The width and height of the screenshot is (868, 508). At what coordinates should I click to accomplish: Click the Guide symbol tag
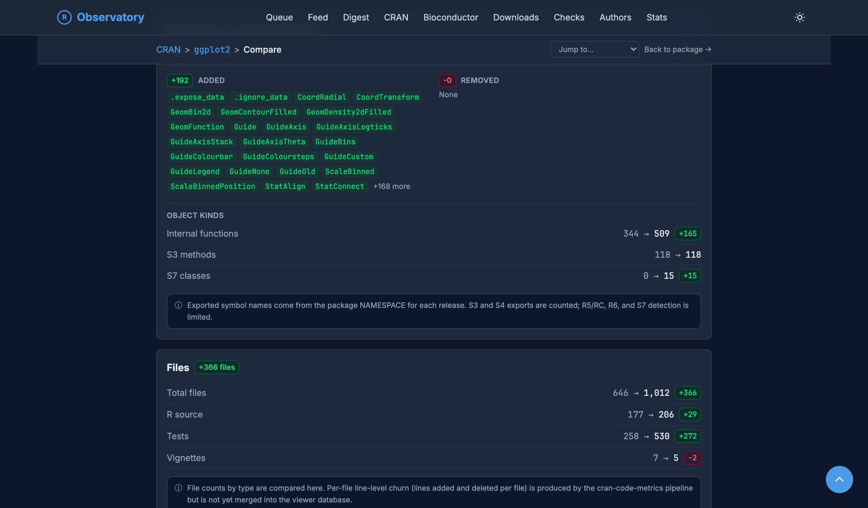(245, 127)
